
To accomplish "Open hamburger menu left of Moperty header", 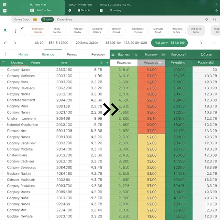I will click(x=4, y=62).
